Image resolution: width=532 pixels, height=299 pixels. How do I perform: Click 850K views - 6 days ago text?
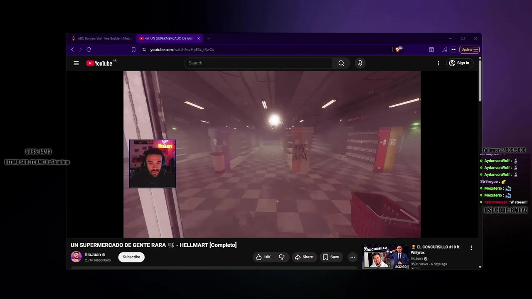coord(429,264)
